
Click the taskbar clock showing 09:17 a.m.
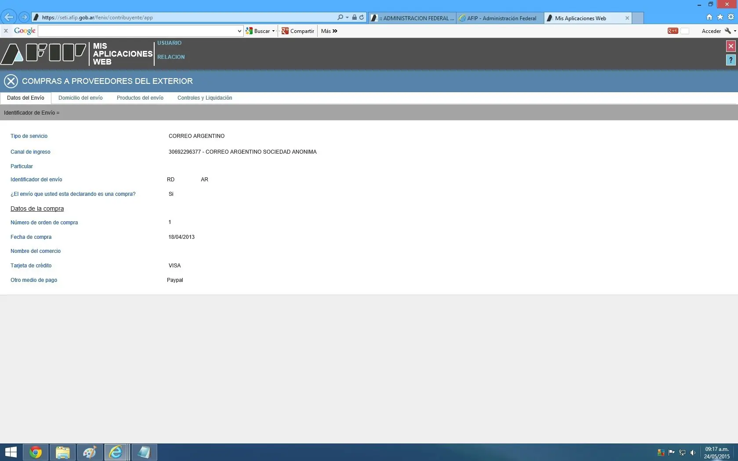(717, 453)
